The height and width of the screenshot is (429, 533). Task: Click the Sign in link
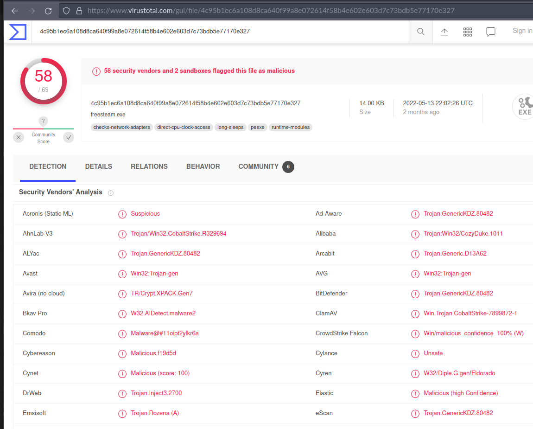(522, 31)
